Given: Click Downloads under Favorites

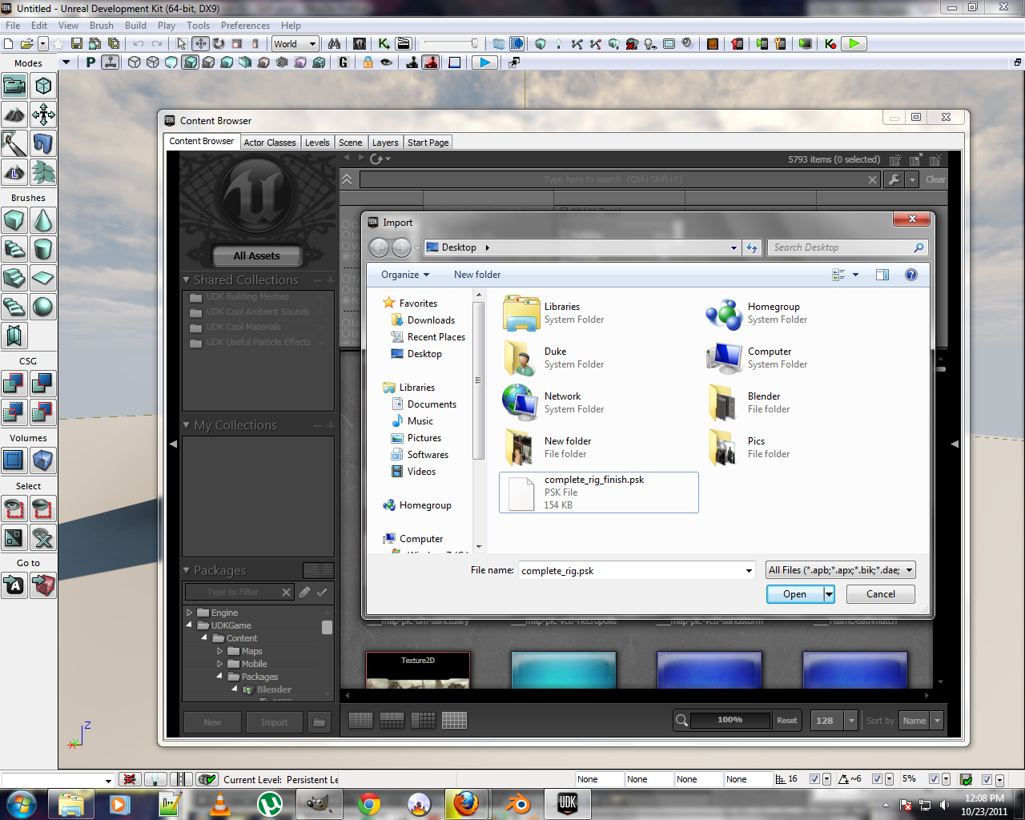Looking at the screenshot, I should [431, 320].
